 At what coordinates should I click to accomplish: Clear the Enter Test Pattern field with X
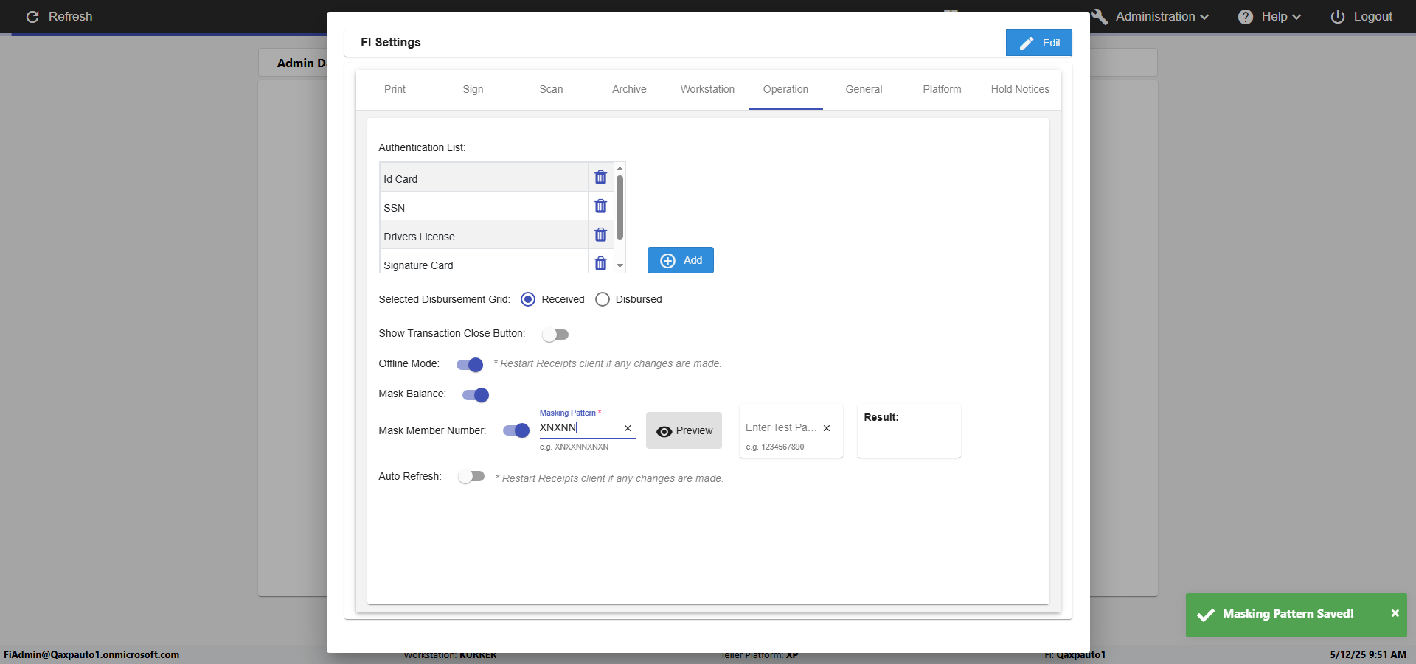[x=827, y=428]
